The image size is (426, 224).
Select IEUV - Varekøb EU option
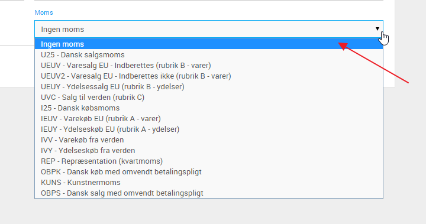click(209, 118)
